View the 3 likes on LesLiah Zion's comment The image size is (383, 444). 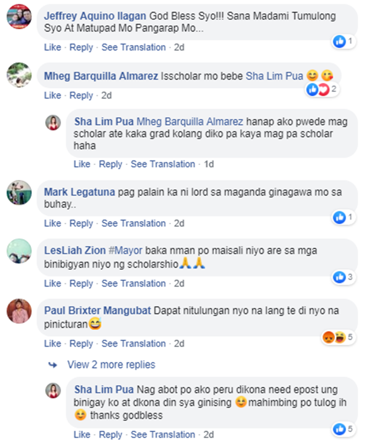(x=344, y=277)
